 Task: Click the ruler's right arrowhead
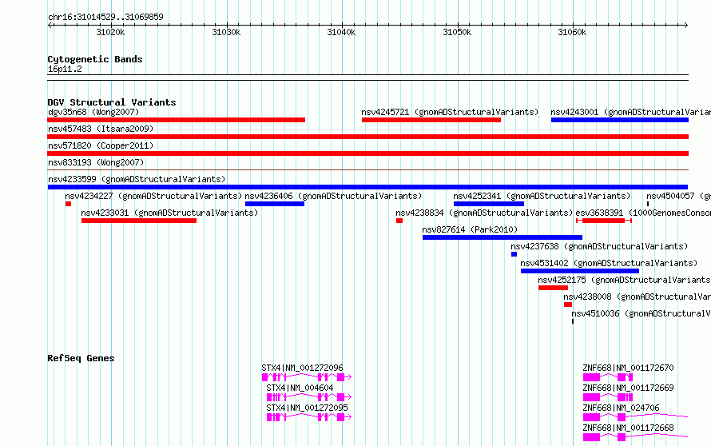click(x=685, y=25)
